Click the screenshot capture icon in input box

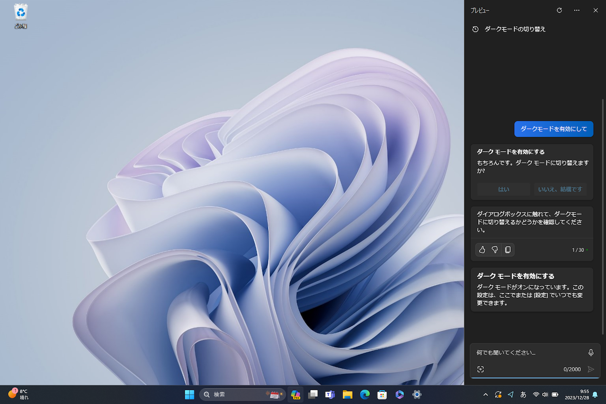[x=480, y=369]
